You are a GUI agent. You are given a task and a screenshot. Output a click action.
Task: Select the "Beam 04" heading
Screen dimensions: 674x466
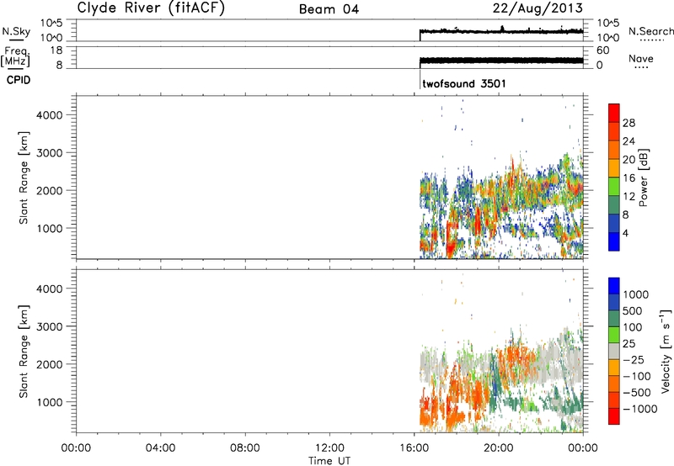tap(329, 9)
